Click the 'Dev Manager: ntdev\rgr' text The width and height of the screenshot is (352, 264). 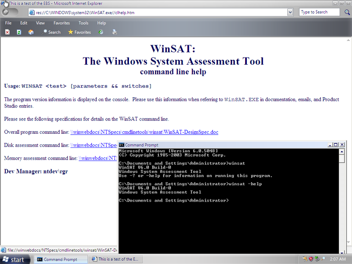tap(36, 171)
